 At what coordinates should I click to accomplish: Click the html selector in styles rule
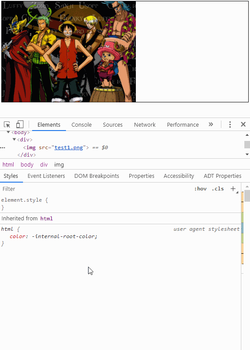point(7,229)
